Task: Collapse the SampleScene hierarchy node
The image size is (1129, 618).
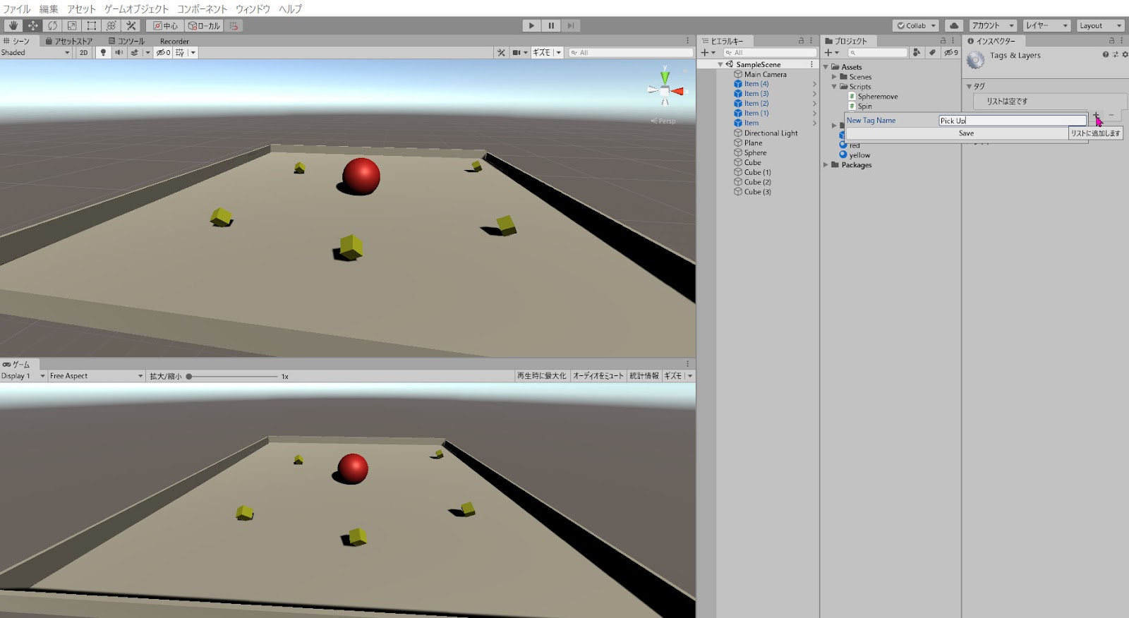Action: (x=720, y=64)
